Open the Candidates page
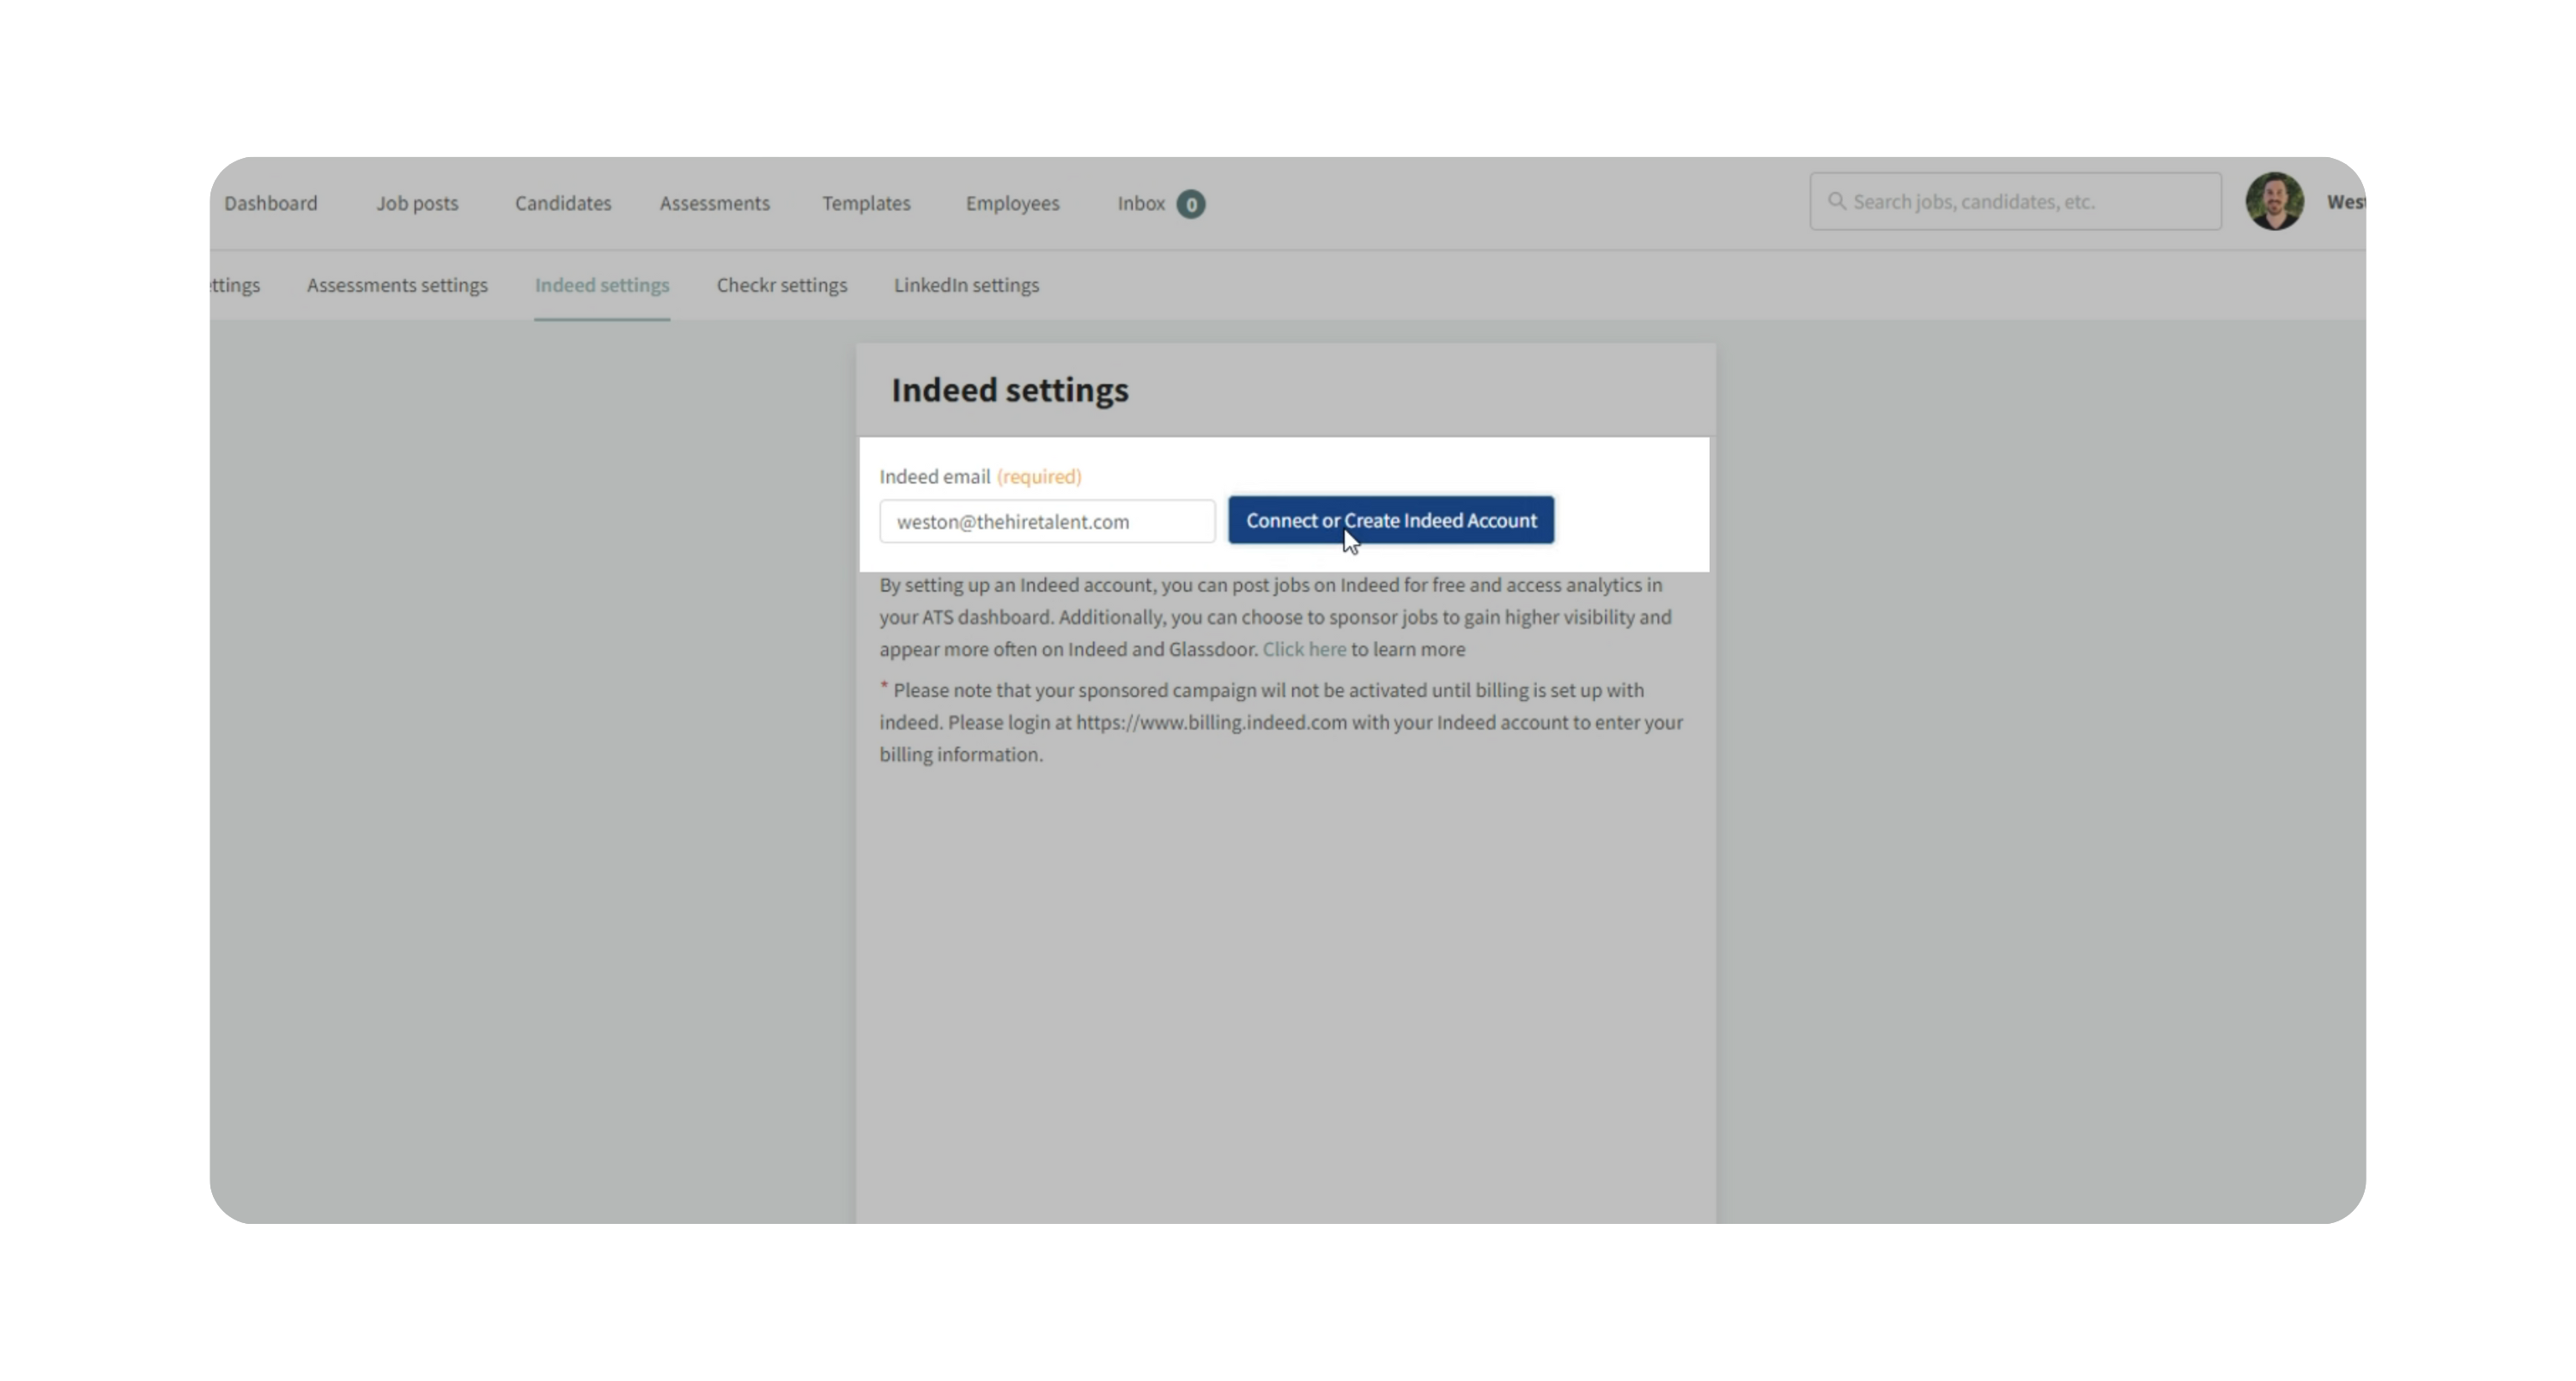2576x1381 pixels. coord(563,203)
